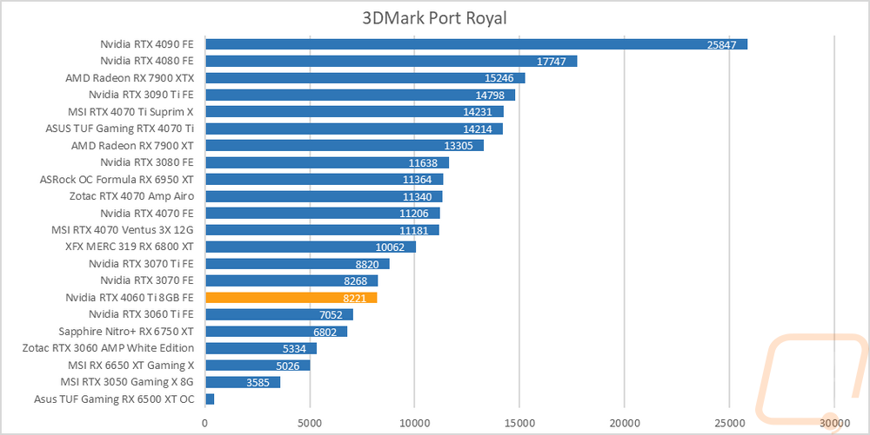Select the 5000 axis tick label

pyautogui.click(x=311, y=424)
